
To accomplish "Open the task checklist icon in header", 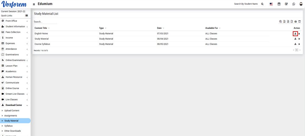I will (x=286, y=4).
